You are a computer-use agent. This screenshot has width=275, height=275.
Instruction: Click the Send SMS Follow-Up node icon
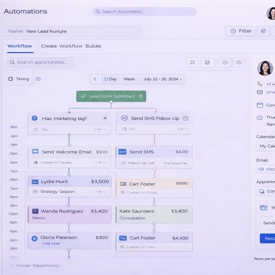point(124,118)
